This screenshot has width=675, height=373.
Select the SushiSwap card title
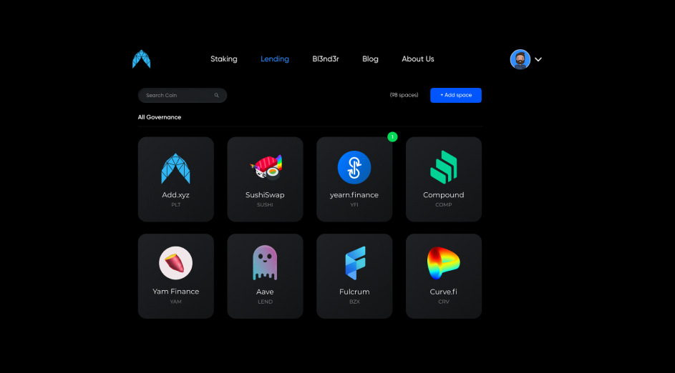[x=265, y=195]
